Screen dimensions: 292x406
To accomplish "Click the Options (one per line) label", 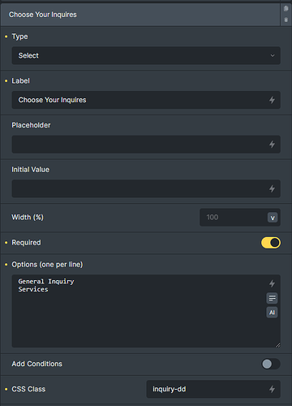I will pos(47,265).
